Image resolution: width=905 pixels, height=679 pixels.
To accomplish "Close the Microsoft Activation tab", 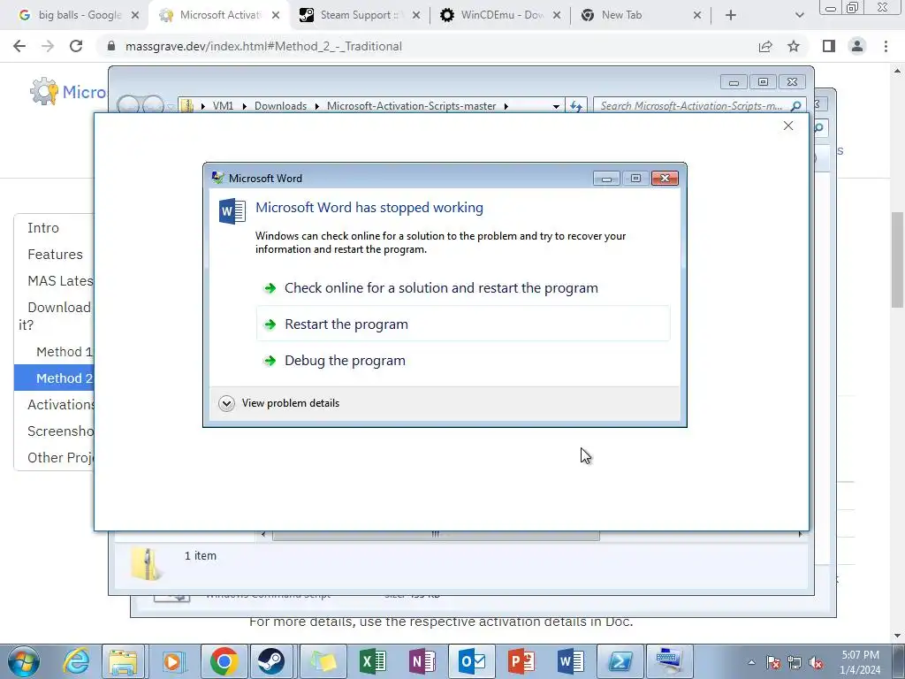I will (276, 16).
